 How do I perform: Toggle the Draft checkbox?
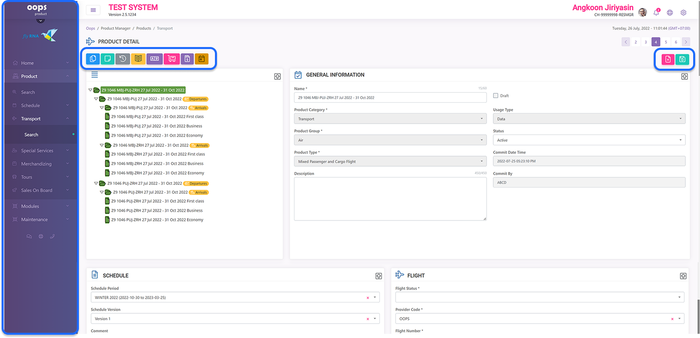(496, 96)
